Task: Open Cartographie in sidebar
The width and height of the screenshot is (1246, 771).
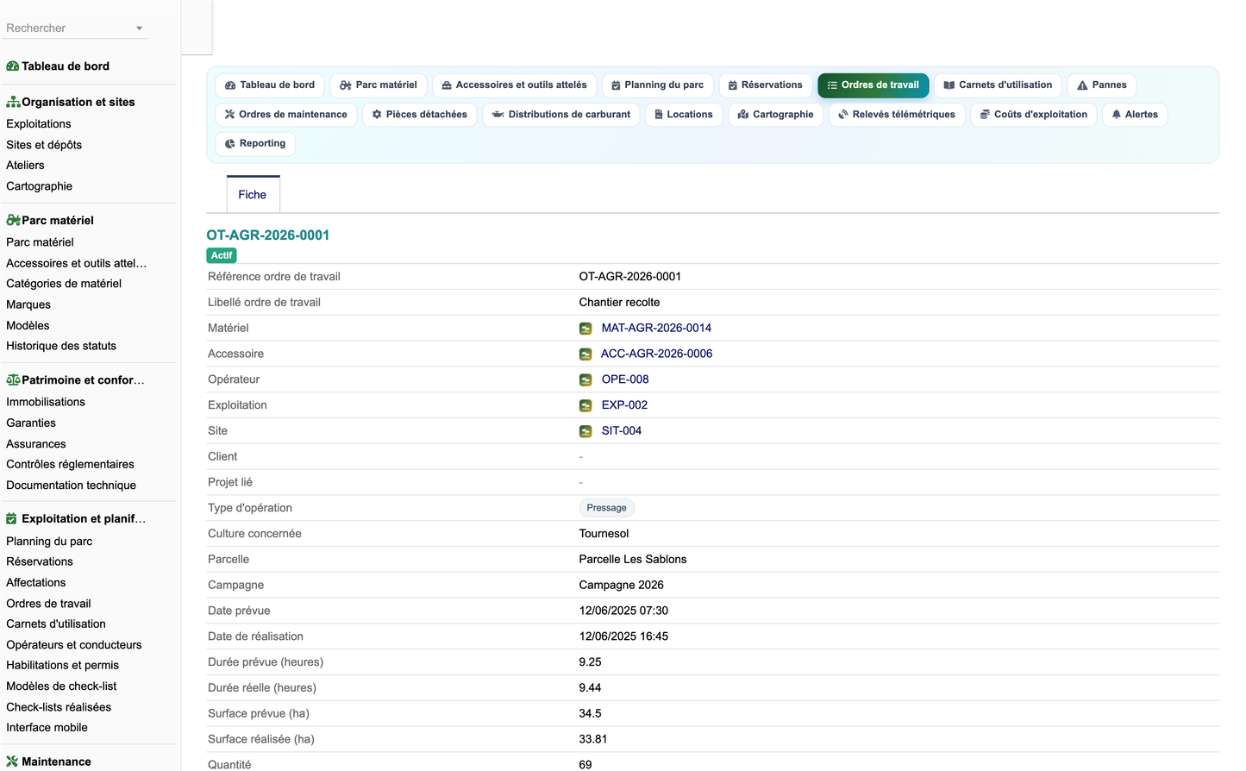Action: pyautogui.click(x=40, y=186)
